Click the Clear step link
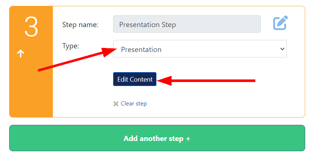The image size is (314, 160). 134,104
